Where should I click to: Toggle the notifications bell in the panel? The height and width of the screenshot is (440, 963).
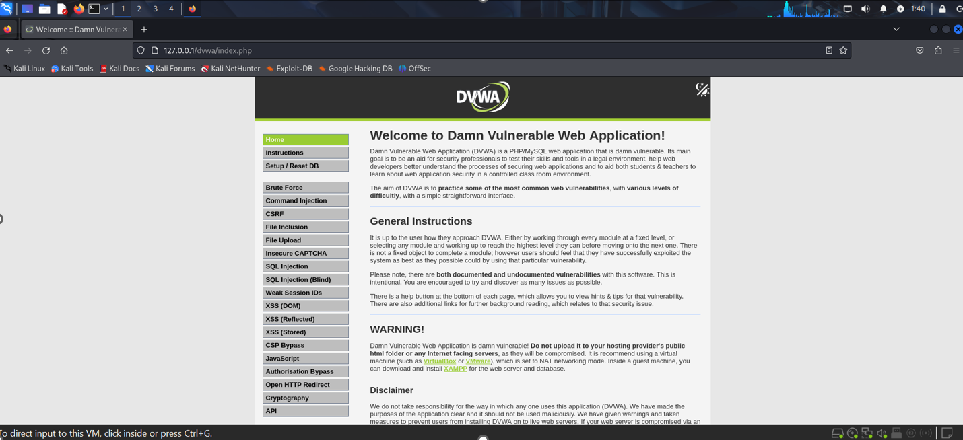point(884,9)
